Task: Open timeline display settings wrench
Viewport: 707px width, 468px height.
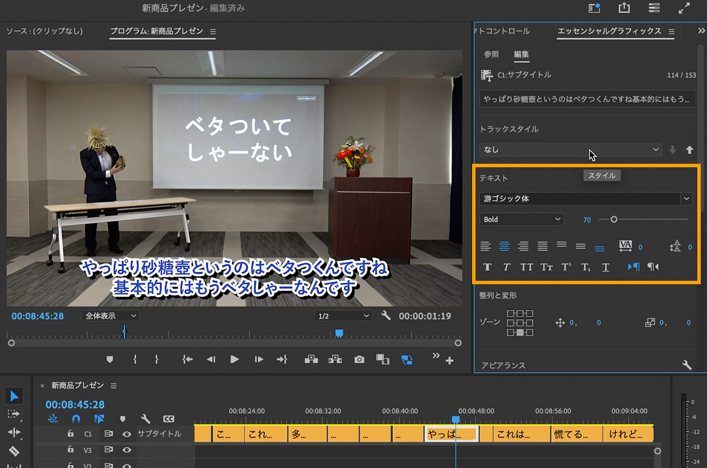Action: 145,419
